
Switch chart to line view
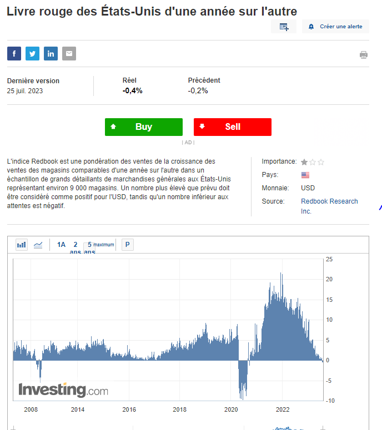tap(38, 245)
